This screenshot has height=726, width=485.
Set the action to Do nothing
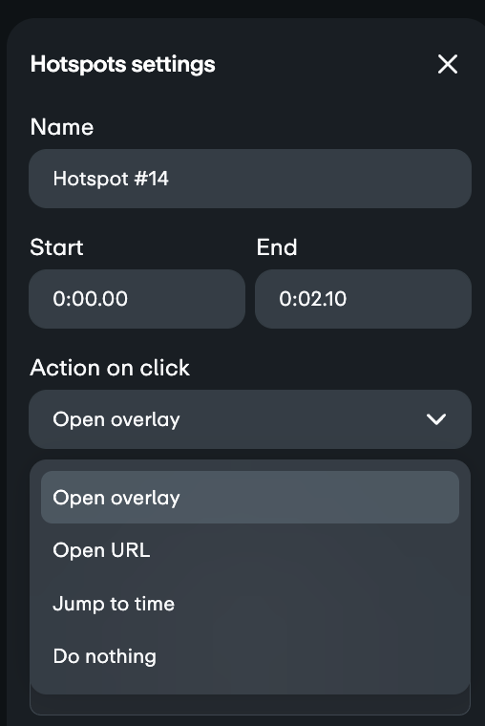[250, 656]
